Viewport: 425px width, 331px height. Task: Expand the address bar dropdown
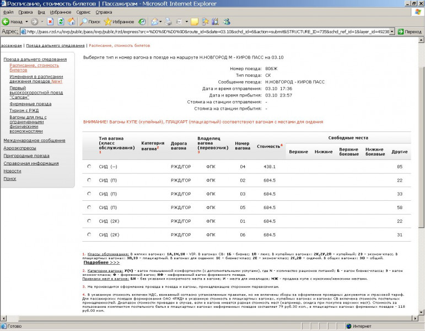click(x=392, y=32)
